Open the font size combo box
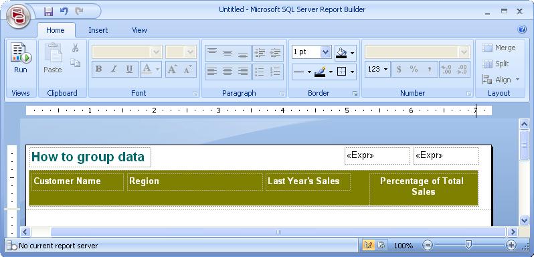The height and width of the screenshot is (257, 534). (x=181, y=52)
